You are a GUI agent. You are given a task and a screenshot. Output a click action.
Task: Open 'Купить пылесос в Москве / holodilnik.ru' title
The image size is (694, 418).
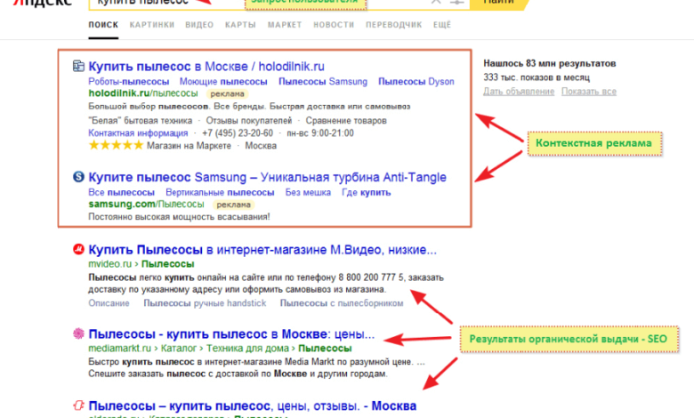(206, 67)
